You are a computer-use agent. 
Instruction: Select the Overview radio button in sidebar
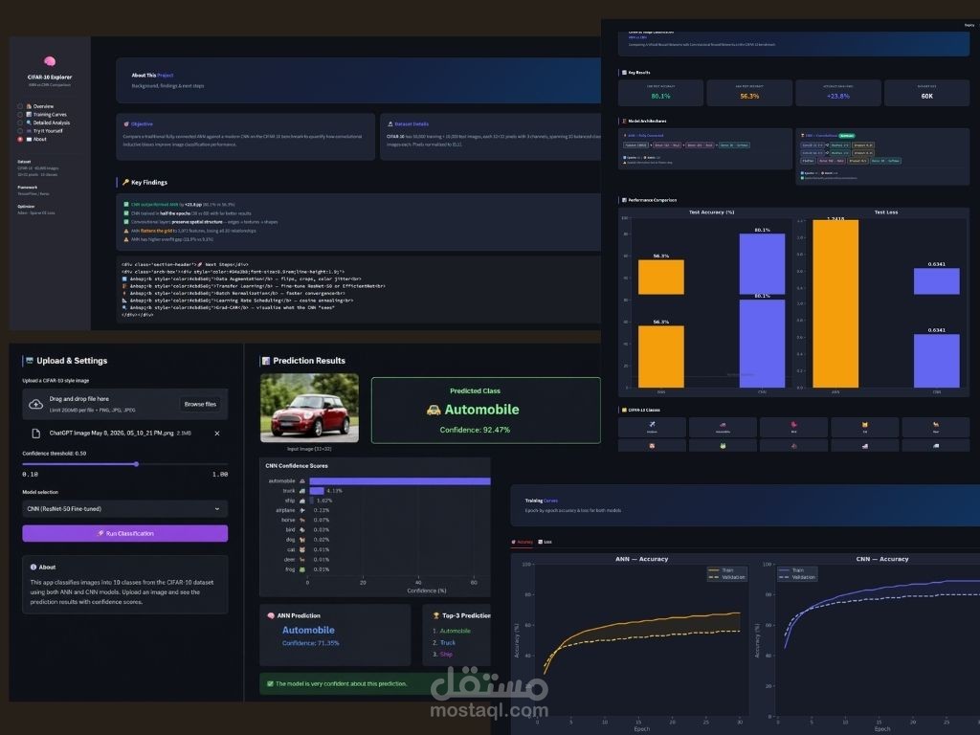pyautogui.click(x=20, y=106)
